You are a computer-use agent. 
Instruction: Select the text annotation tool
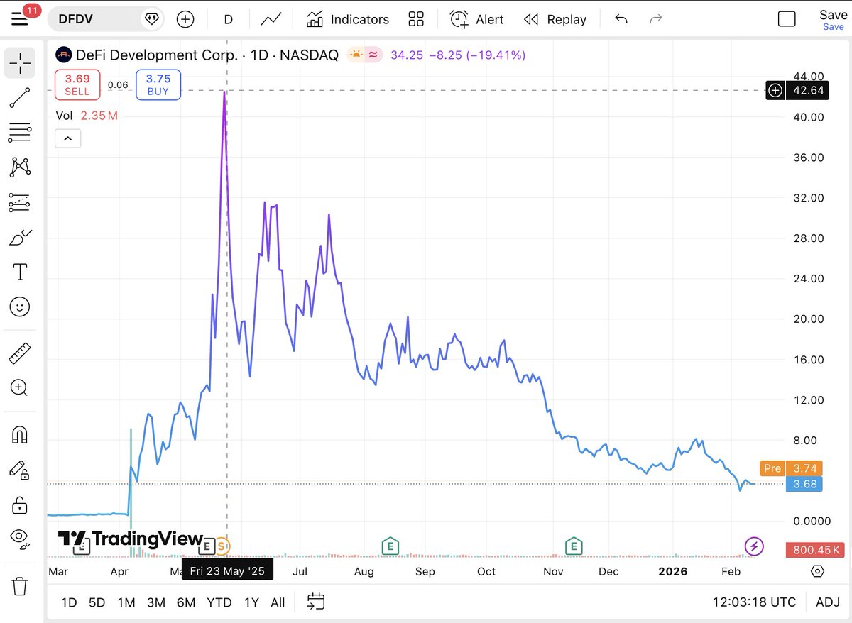(x=20, y=272)
